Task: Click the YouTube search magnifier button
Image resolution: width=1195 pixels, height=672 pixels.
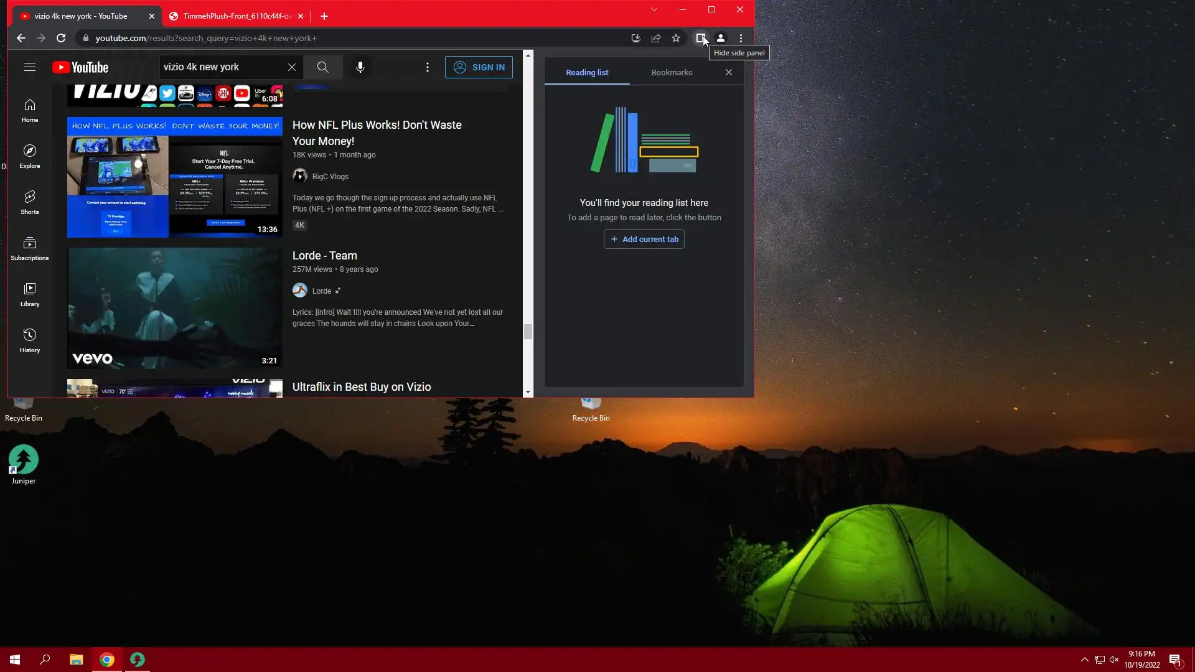Action: coord(322,67)
